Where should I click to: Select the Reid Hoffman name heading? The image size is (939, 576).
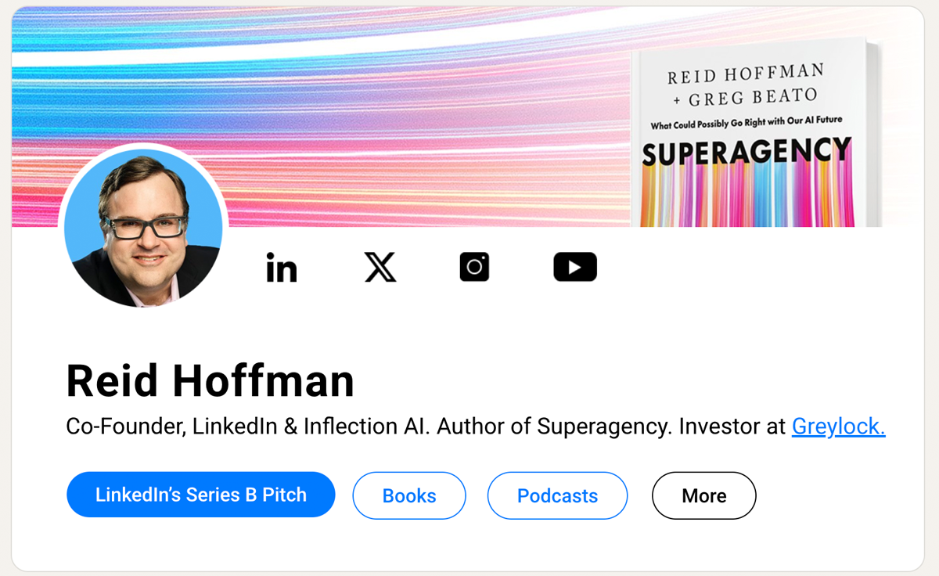point(210,380)
